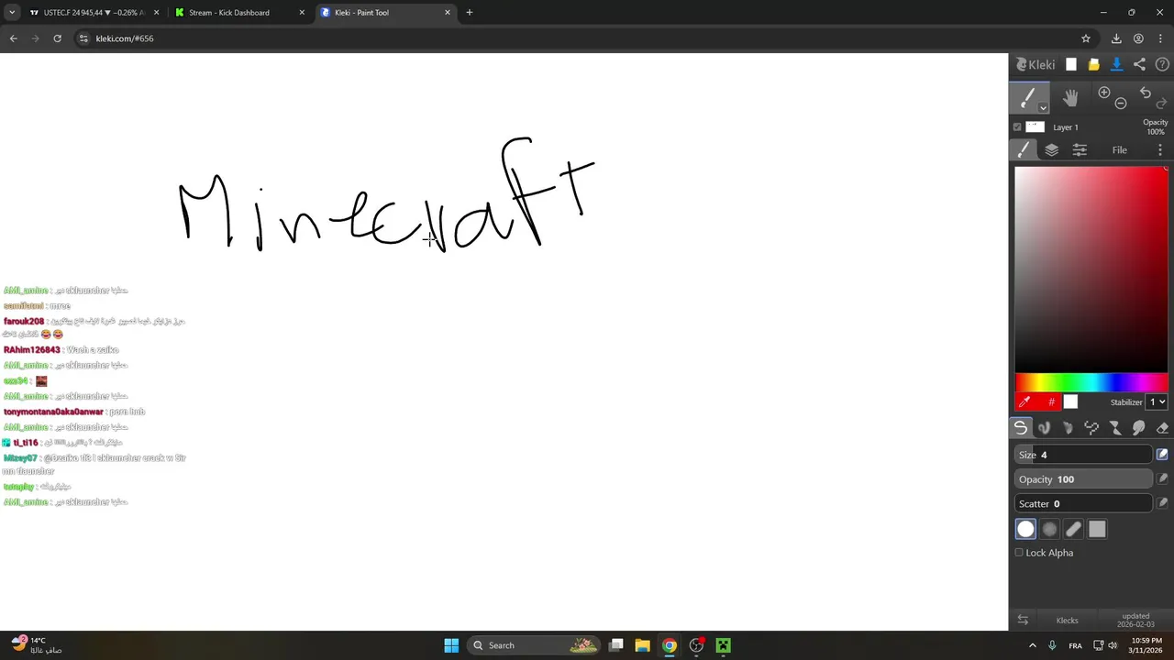
Task: Switch to the USTEC.F browser tab
Action: [x=94, y=13]
